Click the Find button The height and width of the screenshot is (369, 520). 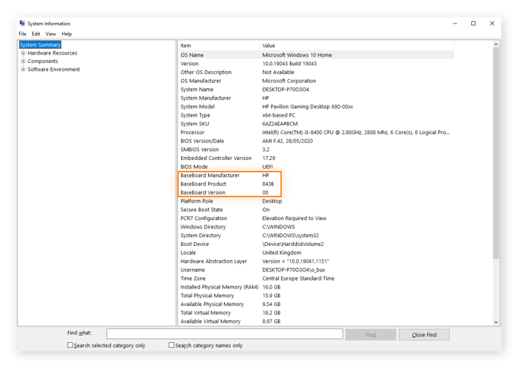pyautogui.click(x=371, y=335)
